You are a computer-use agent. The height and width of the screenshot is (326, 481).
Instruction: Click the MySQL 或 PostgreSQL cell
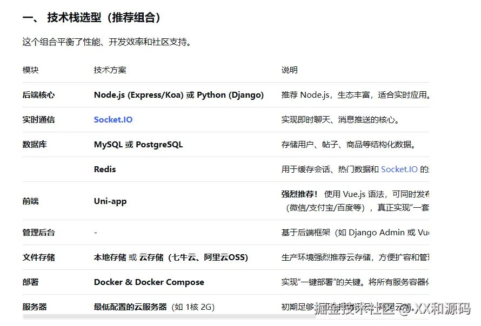(x=138, y=144)
